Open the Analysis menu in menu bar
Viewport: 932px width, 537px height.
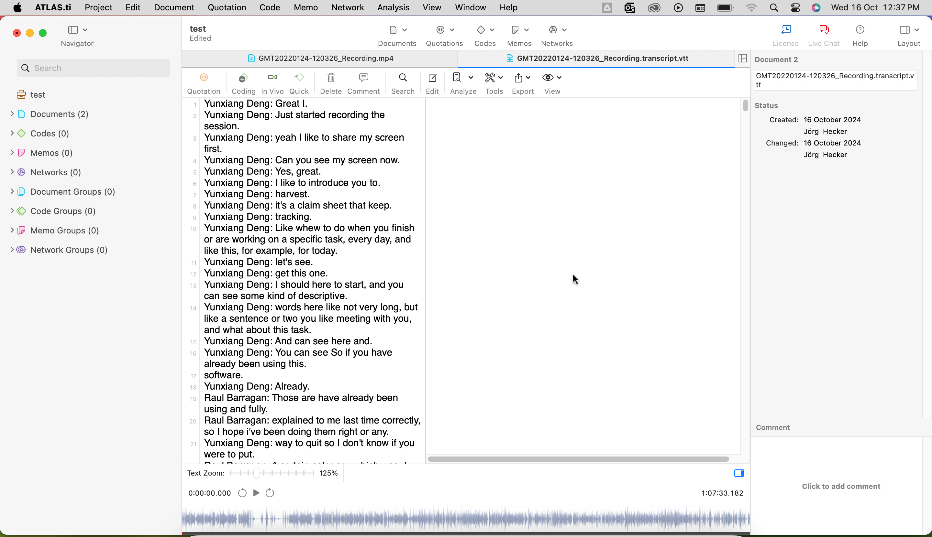coord(393,7)
